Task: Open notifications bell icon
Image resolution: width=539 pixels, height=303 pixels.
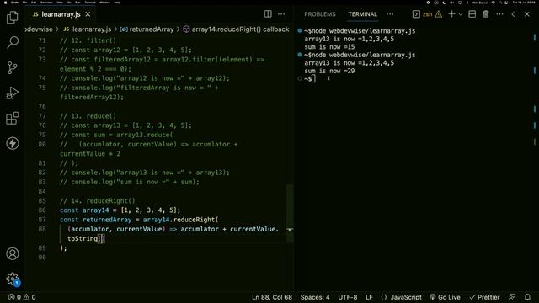Action: click(x=527, y=297)
